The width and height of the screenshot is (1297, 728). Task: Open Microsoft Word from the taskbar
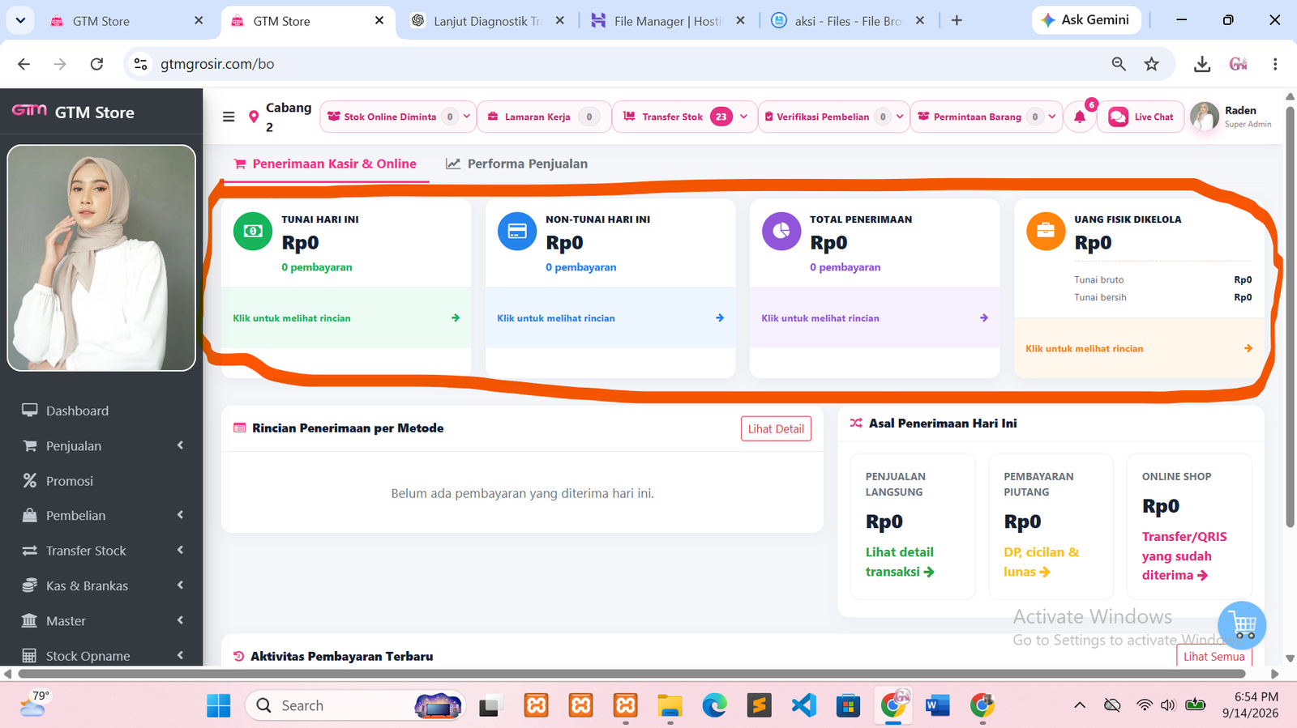(937, 705)
